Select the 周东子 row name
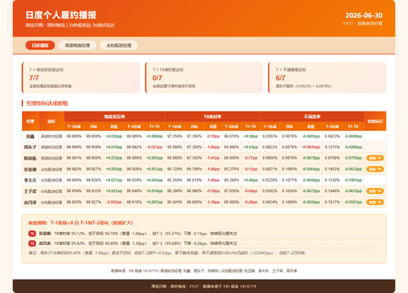The image size is (408, 293). coord(30,147)
